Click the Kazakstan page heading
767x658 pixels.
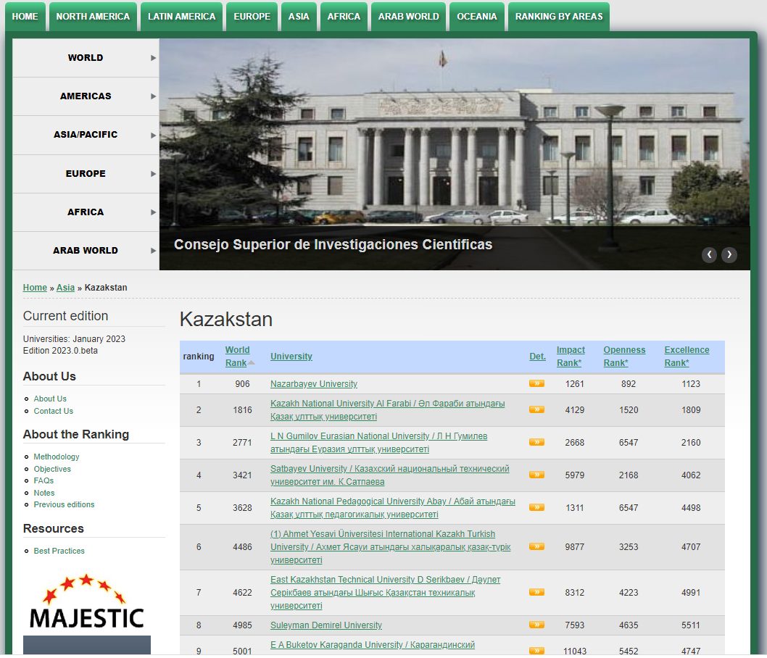(x=226, y=320)
